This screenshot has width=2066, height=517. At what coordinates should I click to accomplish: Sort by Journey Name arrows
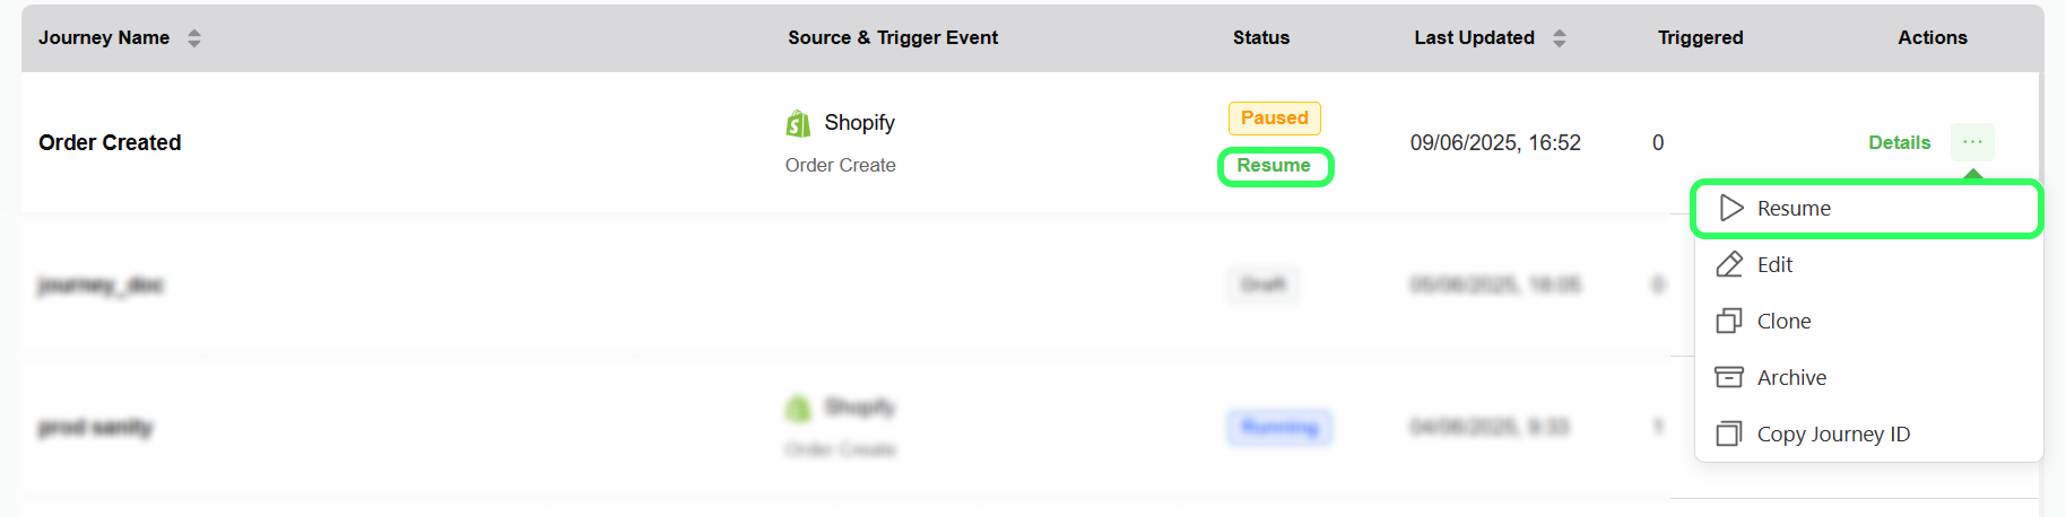pyautogui.click(x=194, y=38)
